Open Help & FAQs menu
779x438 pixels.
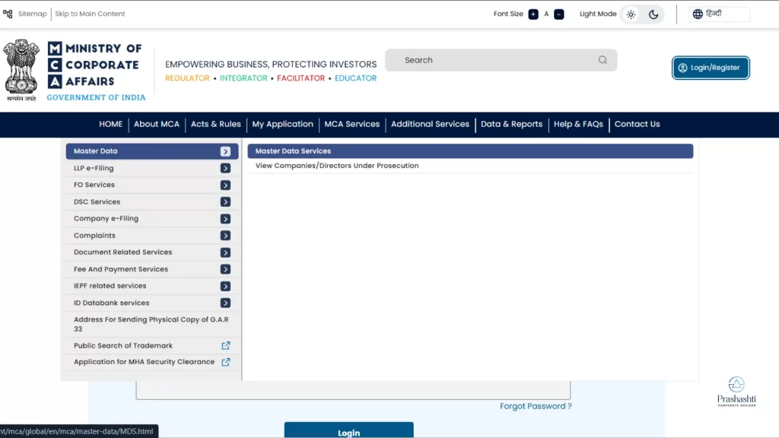click(x=578, y=124)
